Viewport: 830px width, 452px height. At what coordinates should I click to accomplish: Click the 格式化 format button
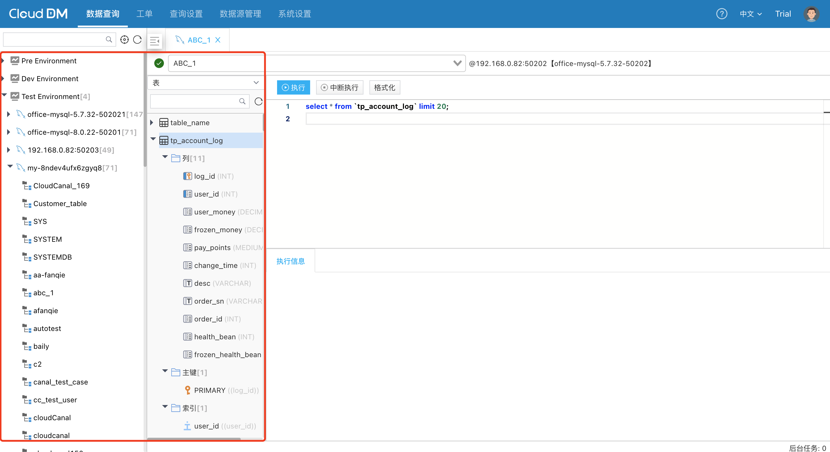coord(384,87)
